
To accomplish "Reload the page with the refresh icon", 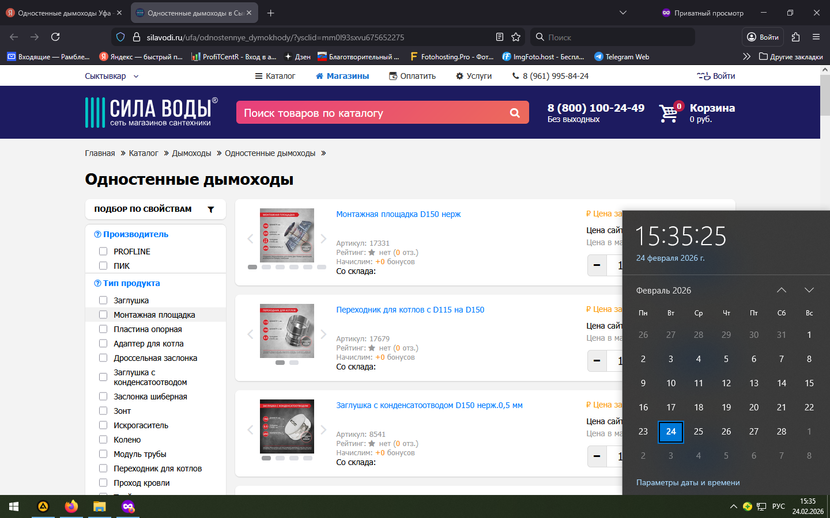I will (x=55, y=37).
